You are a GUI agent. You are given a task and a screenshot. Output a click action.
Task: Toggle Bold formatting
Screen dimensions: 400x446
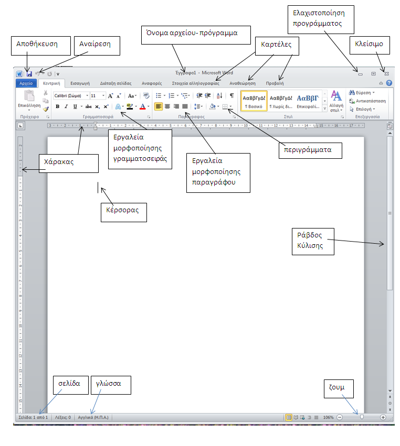pos(58,107)
